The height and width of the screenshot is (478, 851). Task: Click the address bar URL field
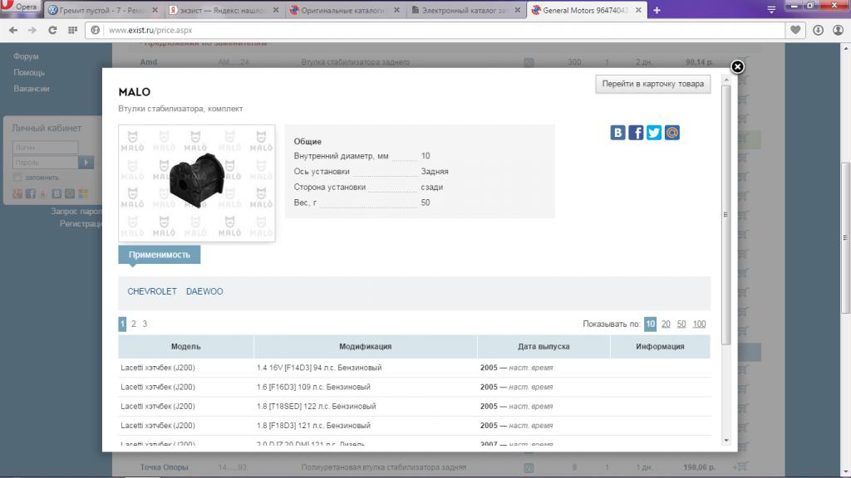(442, 31)
